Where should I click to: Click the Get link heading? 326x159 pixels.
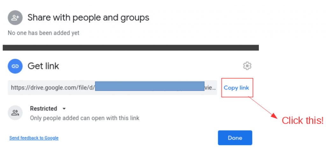point(43,66)
